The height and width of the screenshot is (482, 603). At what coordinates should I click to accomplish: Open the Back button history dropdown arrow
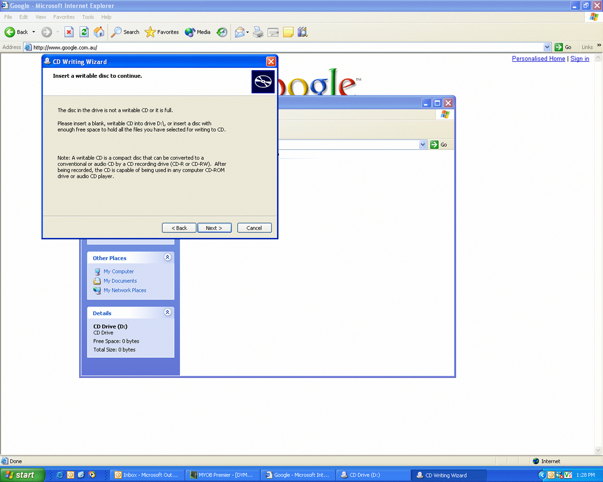tap(34, 32)
